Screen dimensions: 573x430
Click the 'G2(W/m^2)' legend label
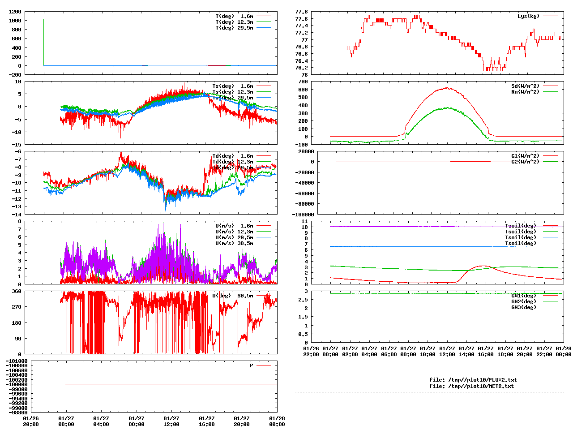[x=526, y=162]
